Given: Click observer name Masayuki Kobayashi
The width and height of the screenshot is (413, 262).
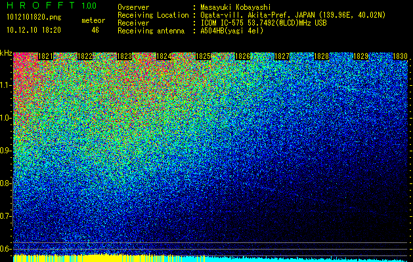Looking at the screenshot, I should tap(236, 7).
